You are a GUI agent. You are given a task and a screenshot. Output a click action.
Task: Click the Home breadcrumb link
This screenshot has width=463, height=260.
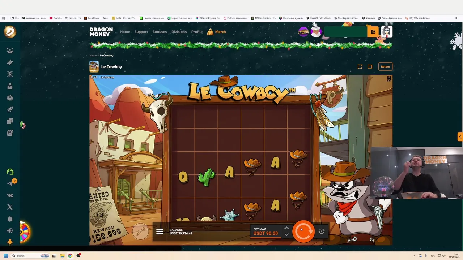93,55
